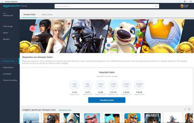Switch to the Amazon Coins tab
194x123 pixels.
pos(30,14)
